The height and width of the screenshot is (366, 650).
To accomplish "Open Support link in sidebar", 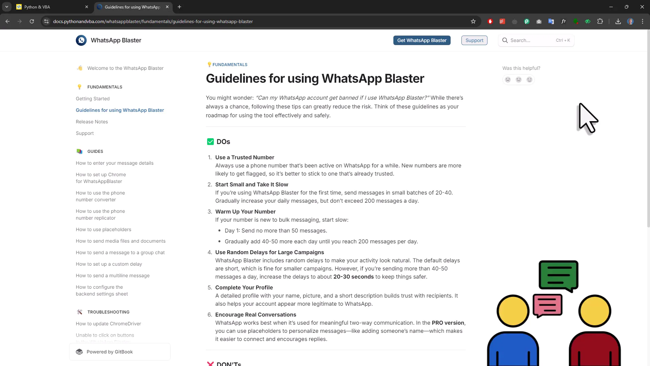I will click(85, 133).
